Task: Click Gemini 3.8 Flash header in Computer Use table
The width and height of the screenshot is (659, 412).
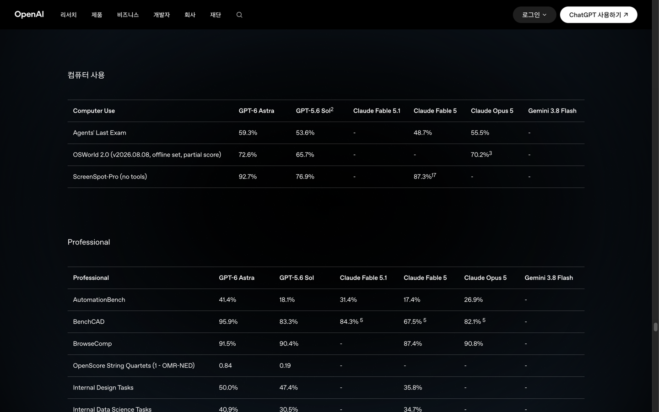Action: [552, 111]
